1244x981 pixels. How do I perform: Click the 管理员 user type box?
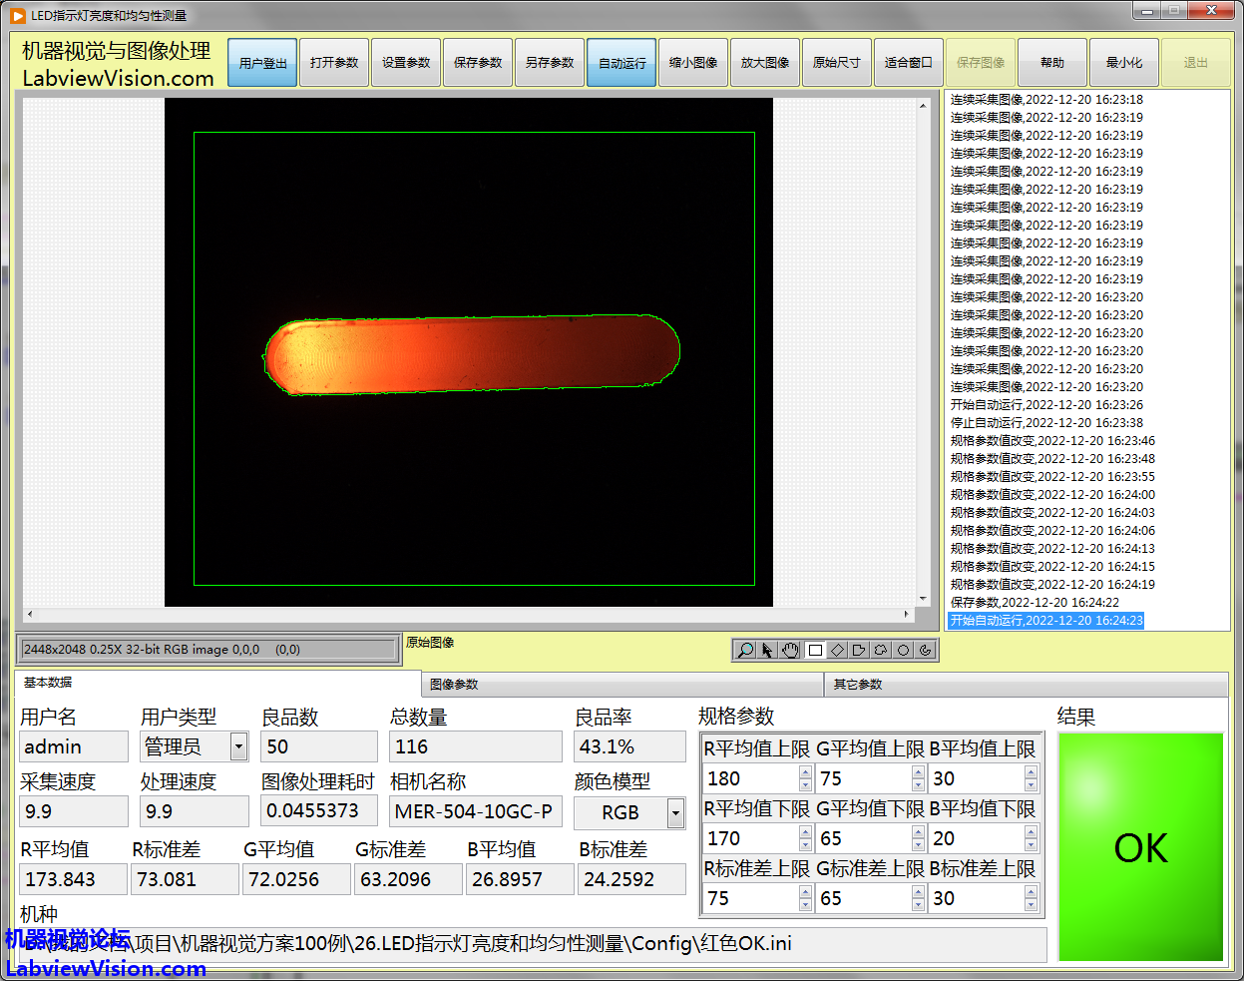(185, 746)
